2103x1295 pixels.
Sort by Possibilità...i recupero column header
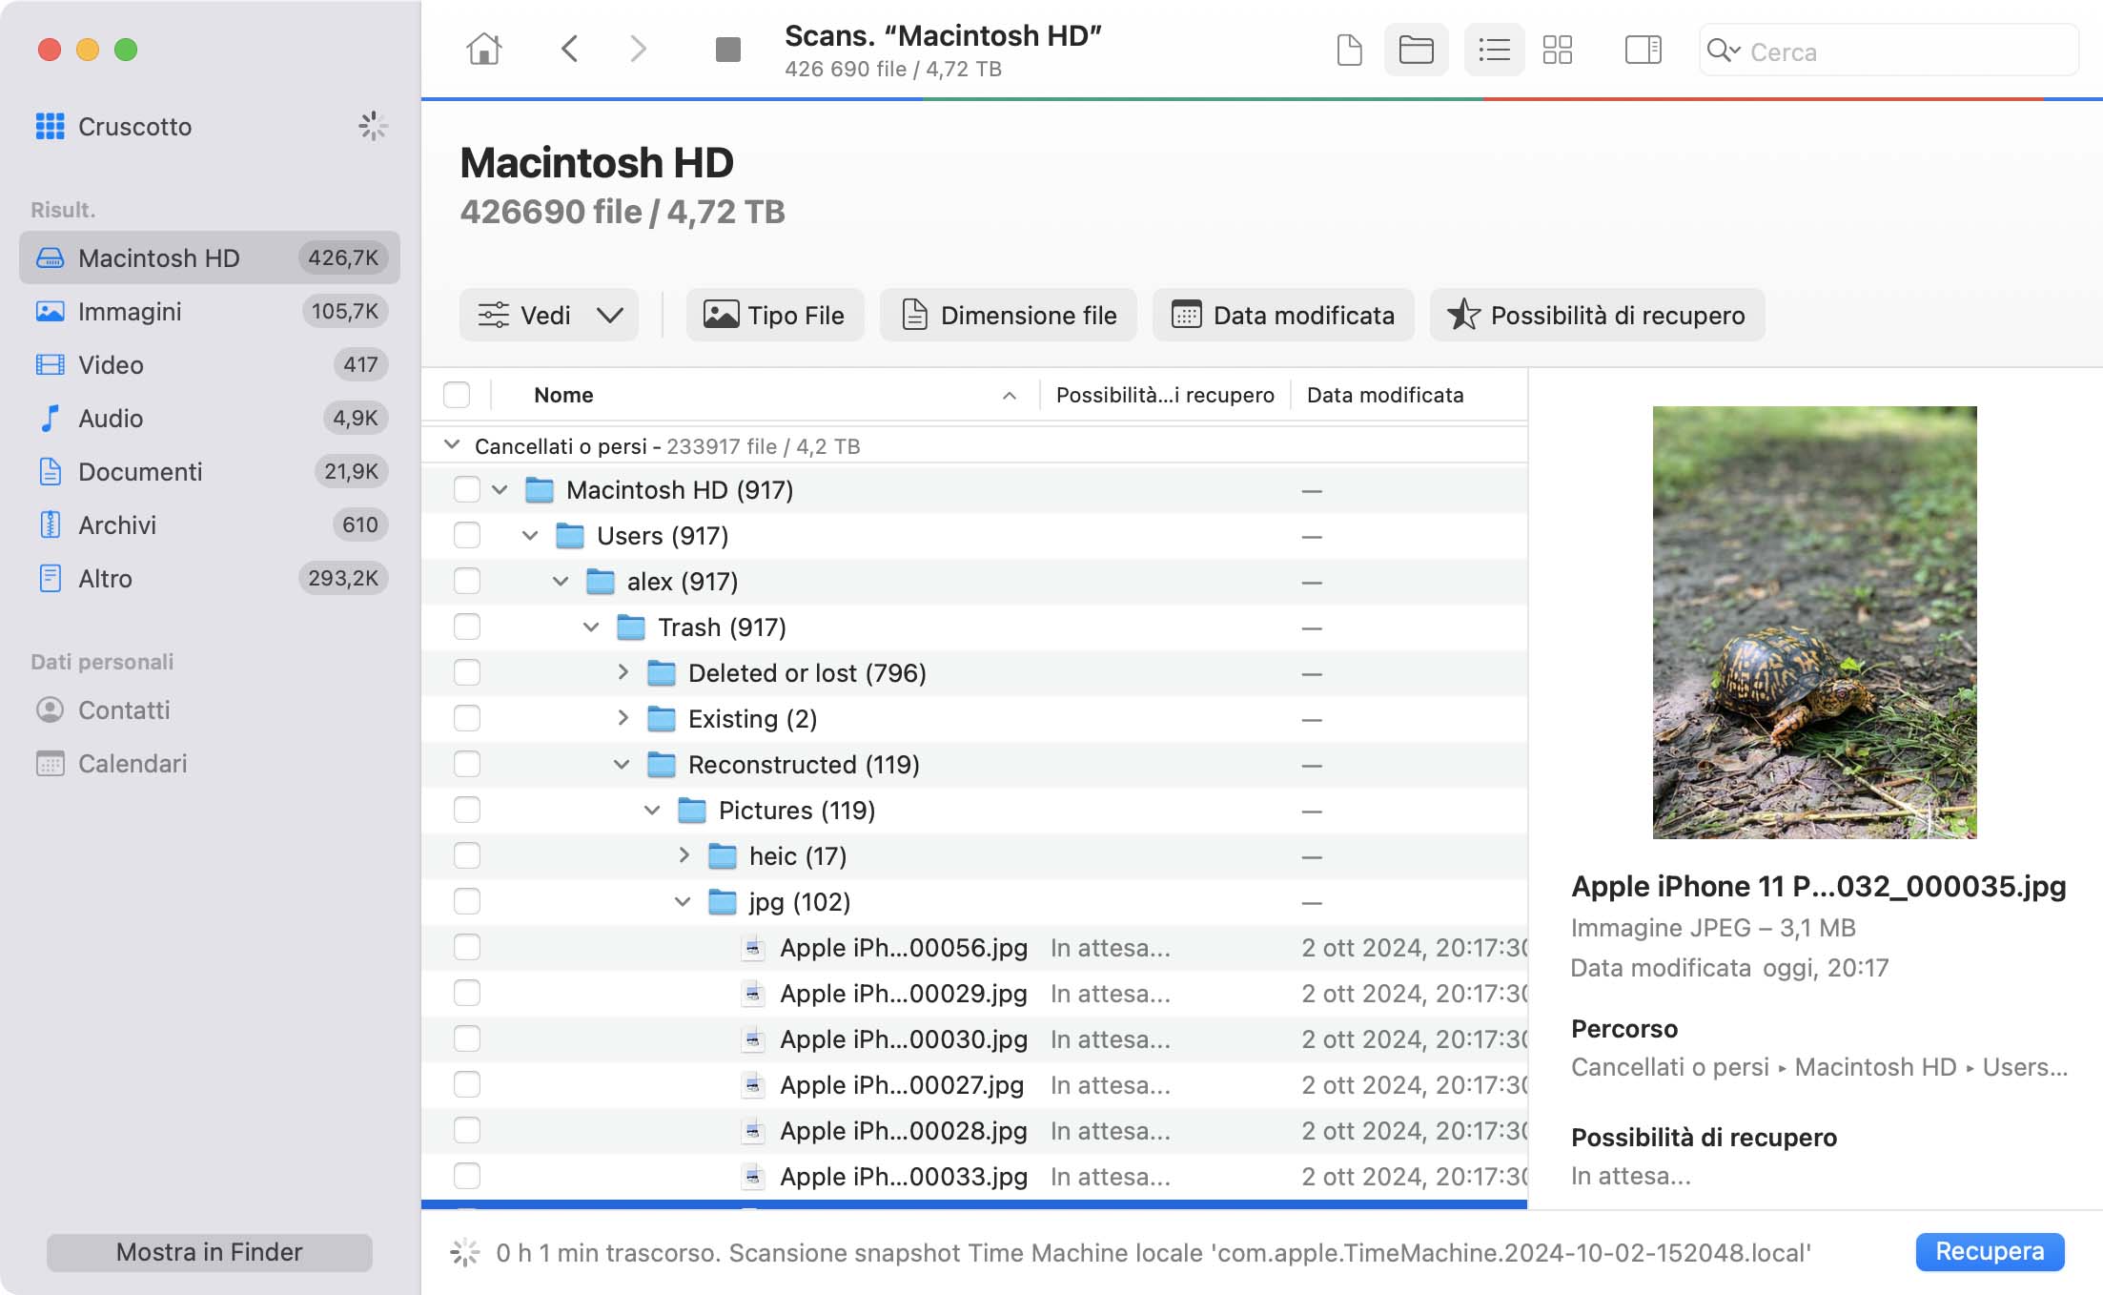point(1165,395)
